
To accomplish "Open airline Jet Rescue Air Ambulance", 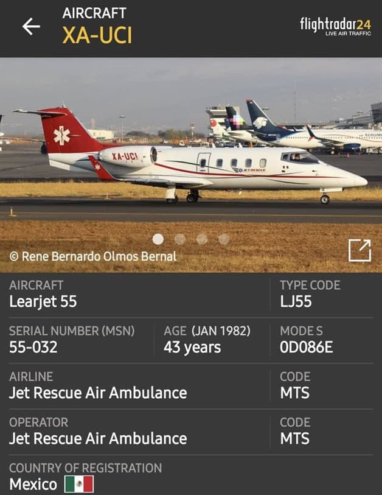I will pos(98,393).
